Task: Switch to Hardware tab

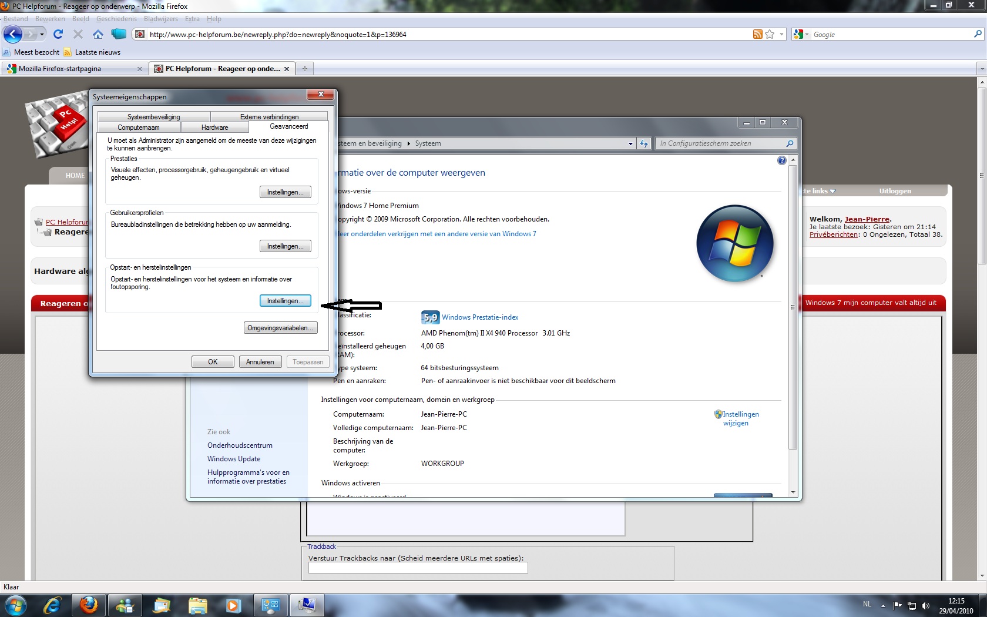Action: pyautogui.click(x=215, y=128)
